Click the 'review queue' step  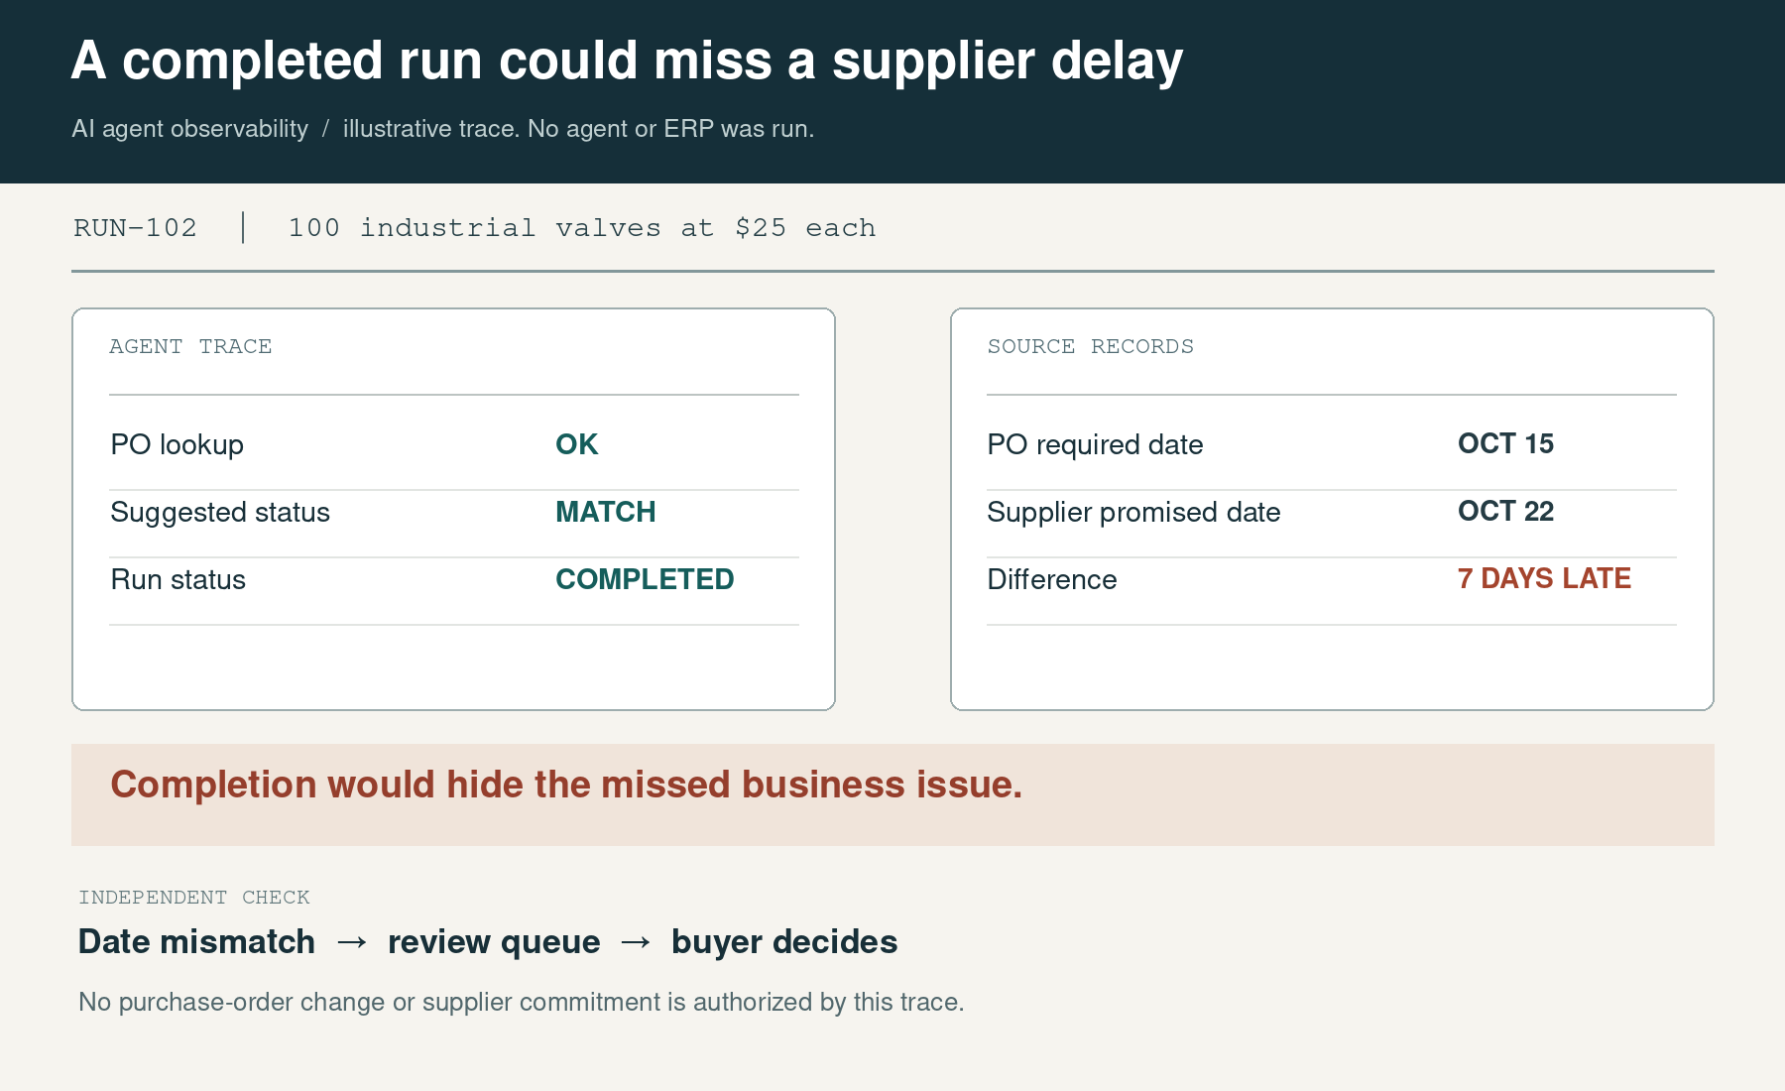(x=494, y=942)
